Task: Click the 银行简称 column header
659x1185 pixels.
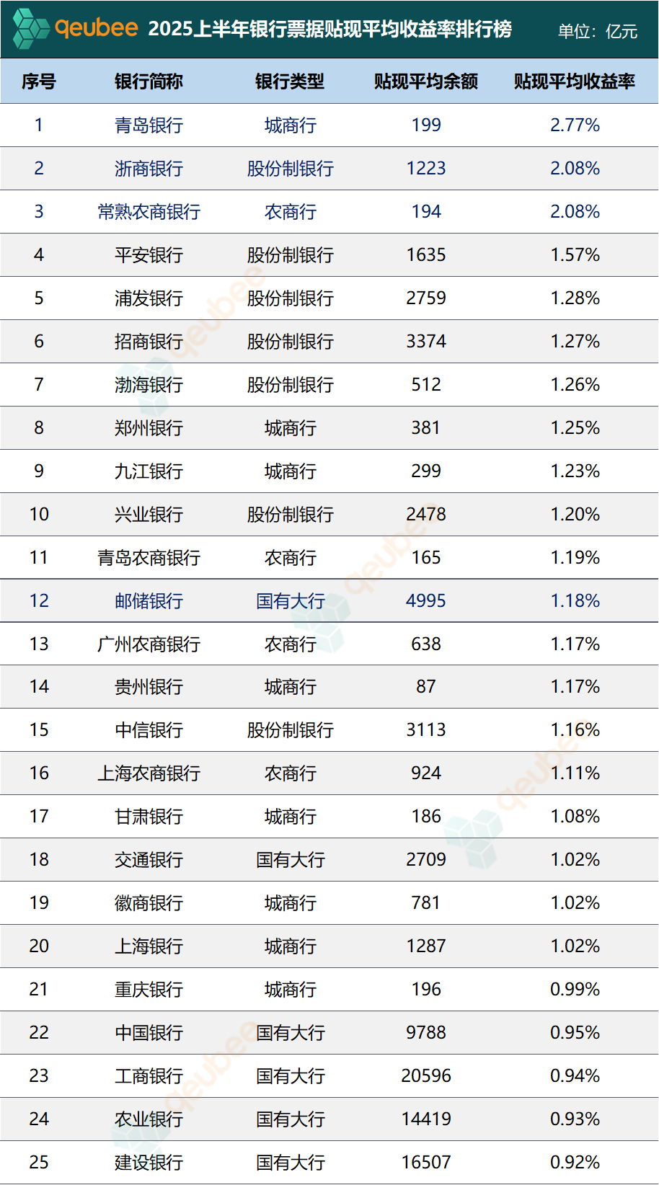Action: click(x=149, y=81)
